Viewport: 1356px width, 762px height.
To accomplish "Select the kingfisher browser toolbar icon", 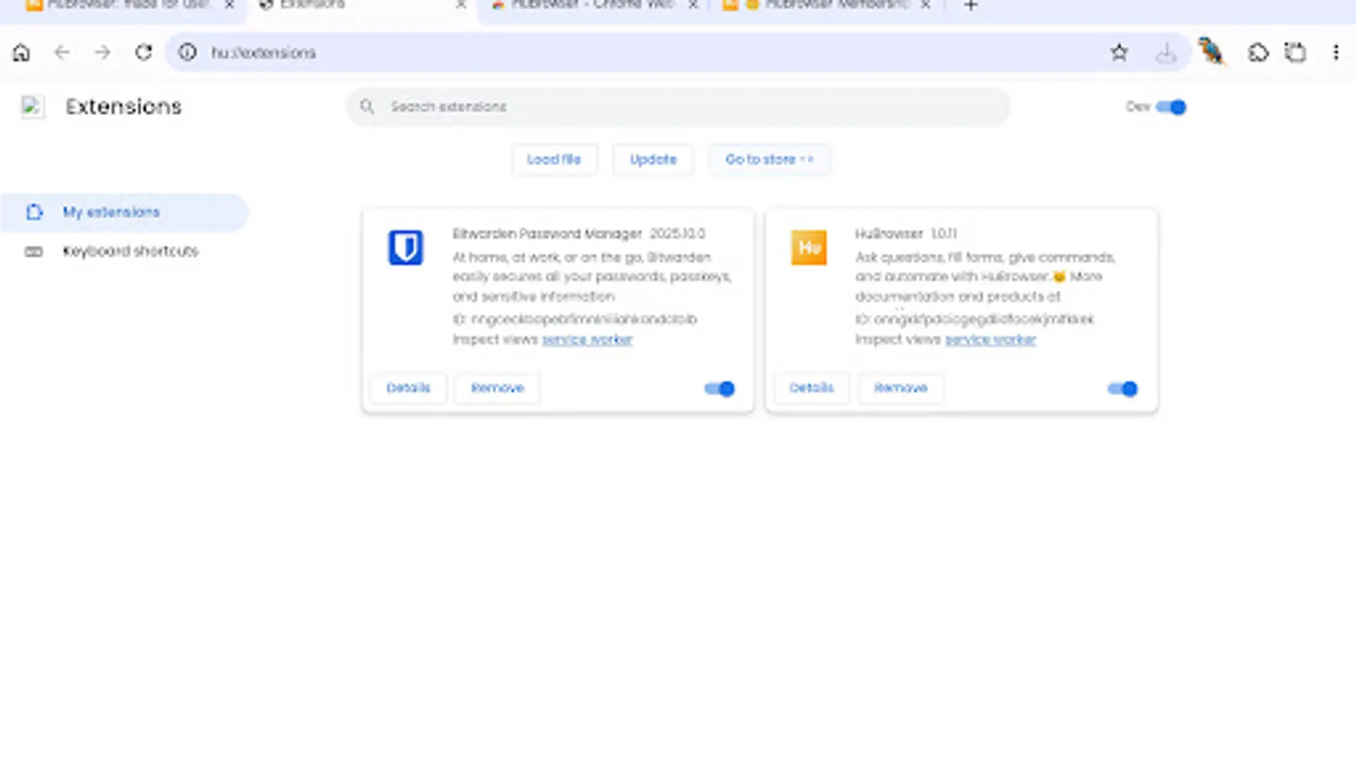I will [1212, 52].
